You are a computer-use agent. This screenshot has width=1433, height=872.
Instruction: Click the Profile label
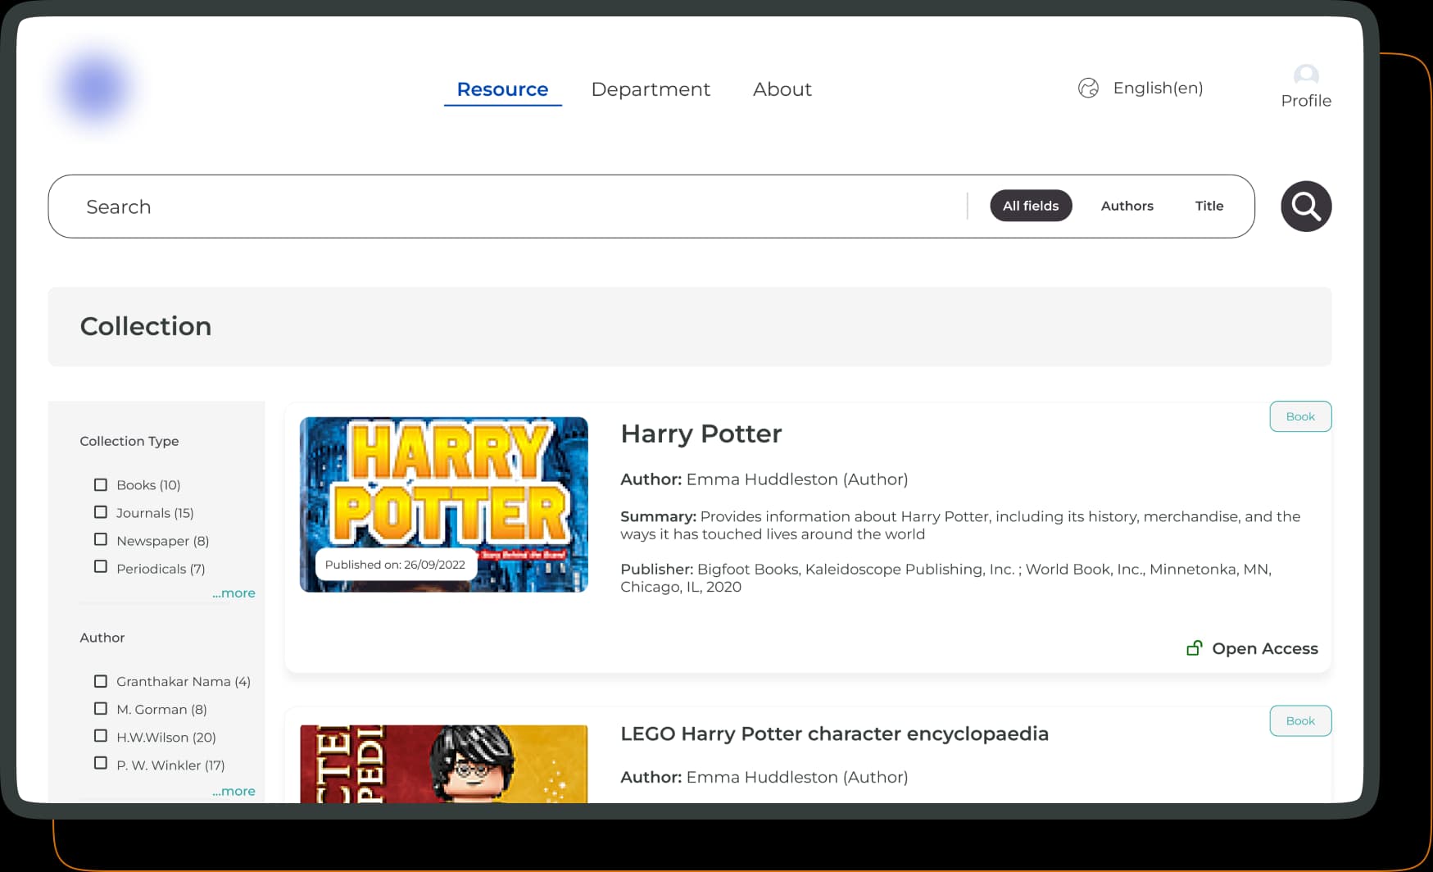[x=1306, y=101]
